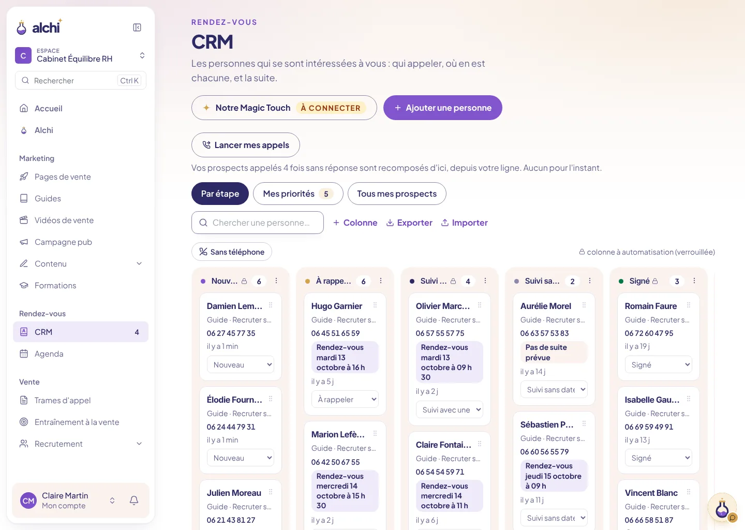Image resolution: width=745 pixels, height=530 pixels.
Task: Click drag handle on Romain Faure card
Action: click(x=689, y=305)
